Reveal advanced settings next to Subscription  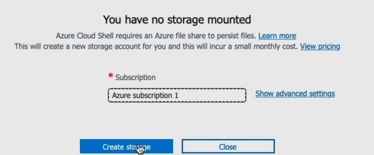295,94
